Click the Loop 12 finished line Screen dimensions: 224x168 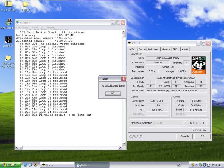coord(44,78)
